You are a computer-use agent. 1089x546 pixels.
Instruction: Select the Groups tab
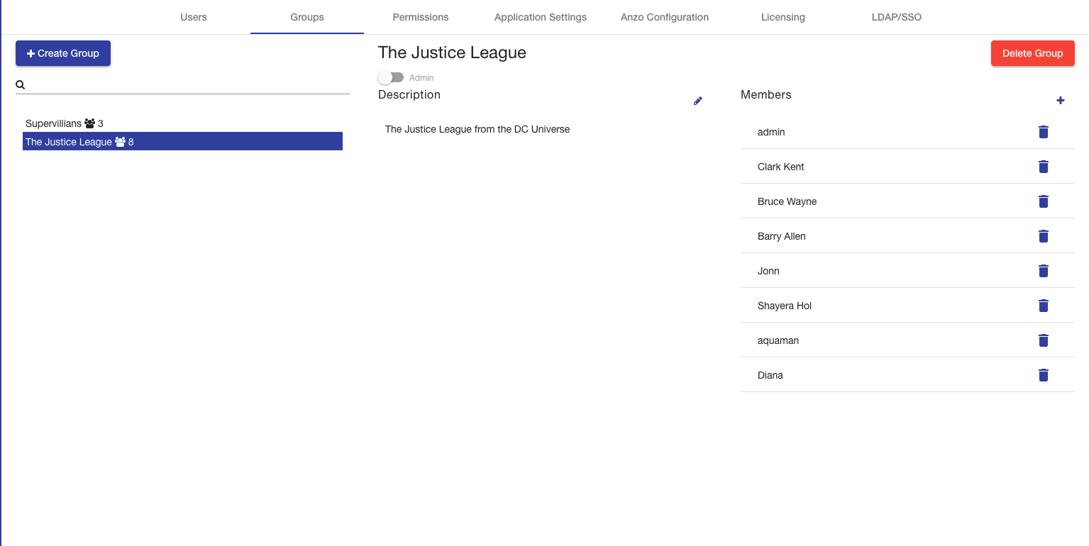tap(307, 17)
